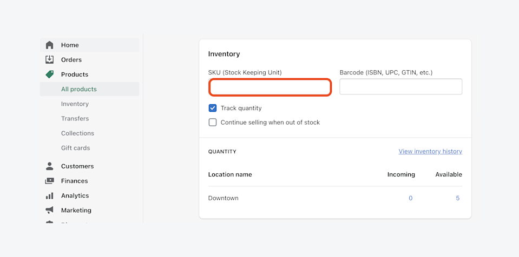This screenshot has height=257, width=519.
Task: Click the Customers person icon
Action: [x=49, y=166]
